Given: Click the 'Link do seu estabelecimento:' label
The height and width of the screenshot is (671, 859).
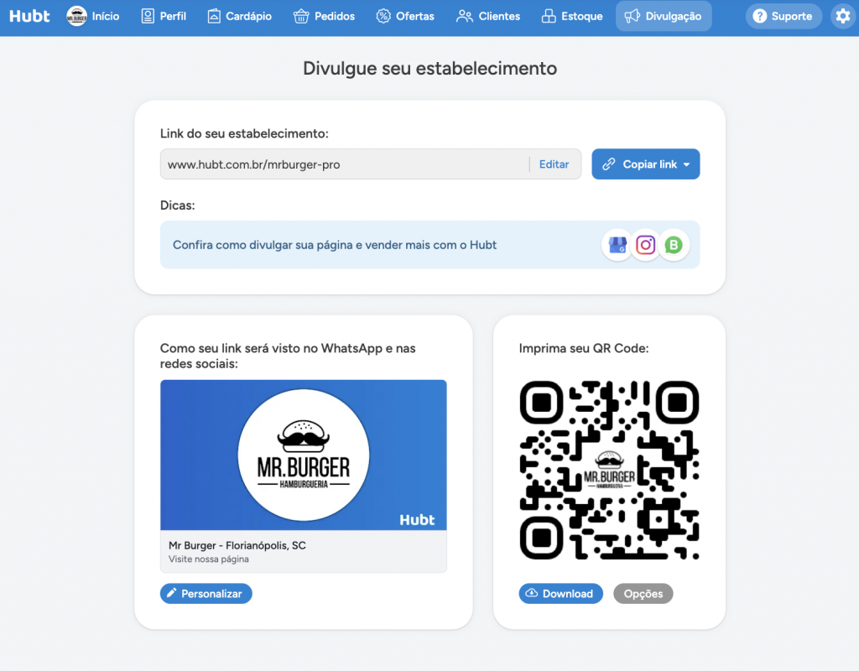Looking at the screenshot, I should pos(244,133).
